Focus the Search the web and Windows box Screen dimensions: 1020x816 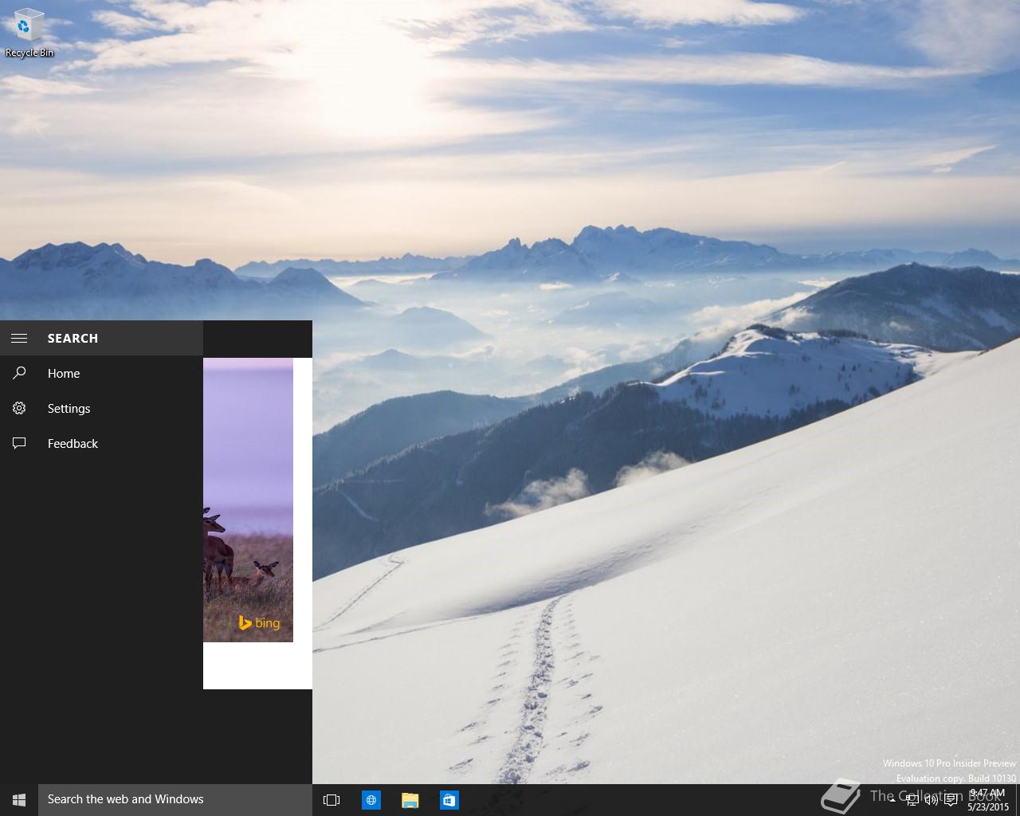pos(175,799)
